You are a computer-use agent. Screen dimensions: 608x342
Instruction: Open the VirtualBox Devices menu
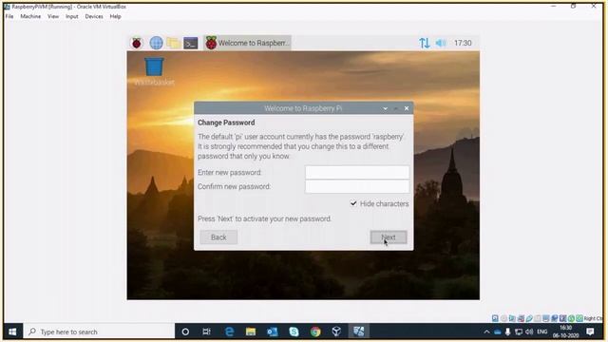click(94, 17)
